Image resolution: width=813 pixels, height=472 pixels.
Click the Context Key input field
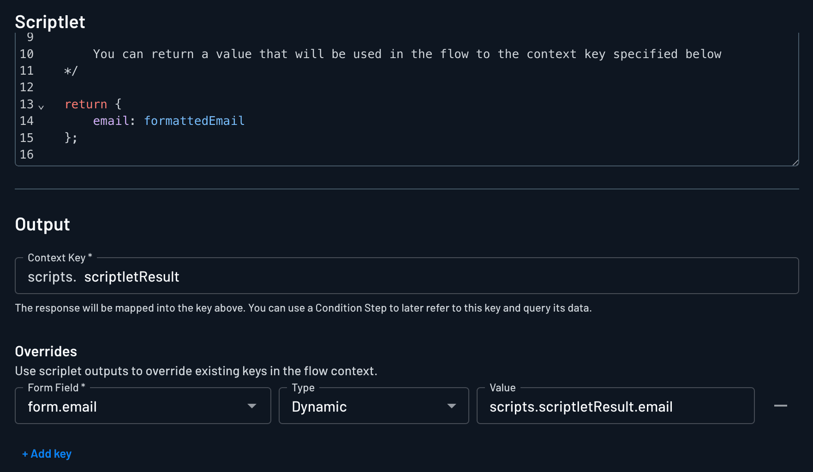pyautogui.click(x=406, y=276)
